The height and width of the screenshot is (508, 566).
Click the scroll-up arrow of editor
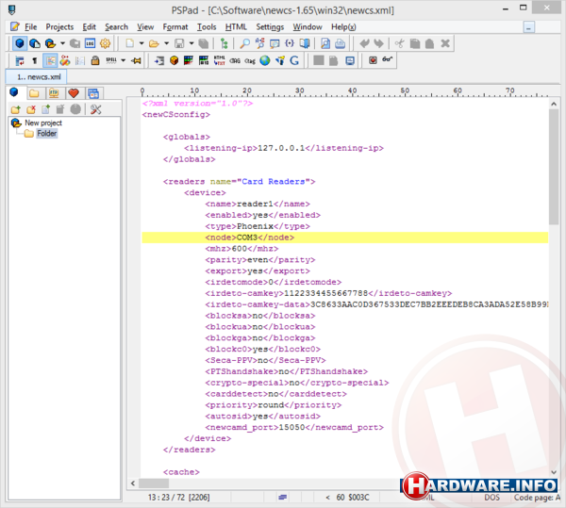pyautogui.click(x=554, y=104)
